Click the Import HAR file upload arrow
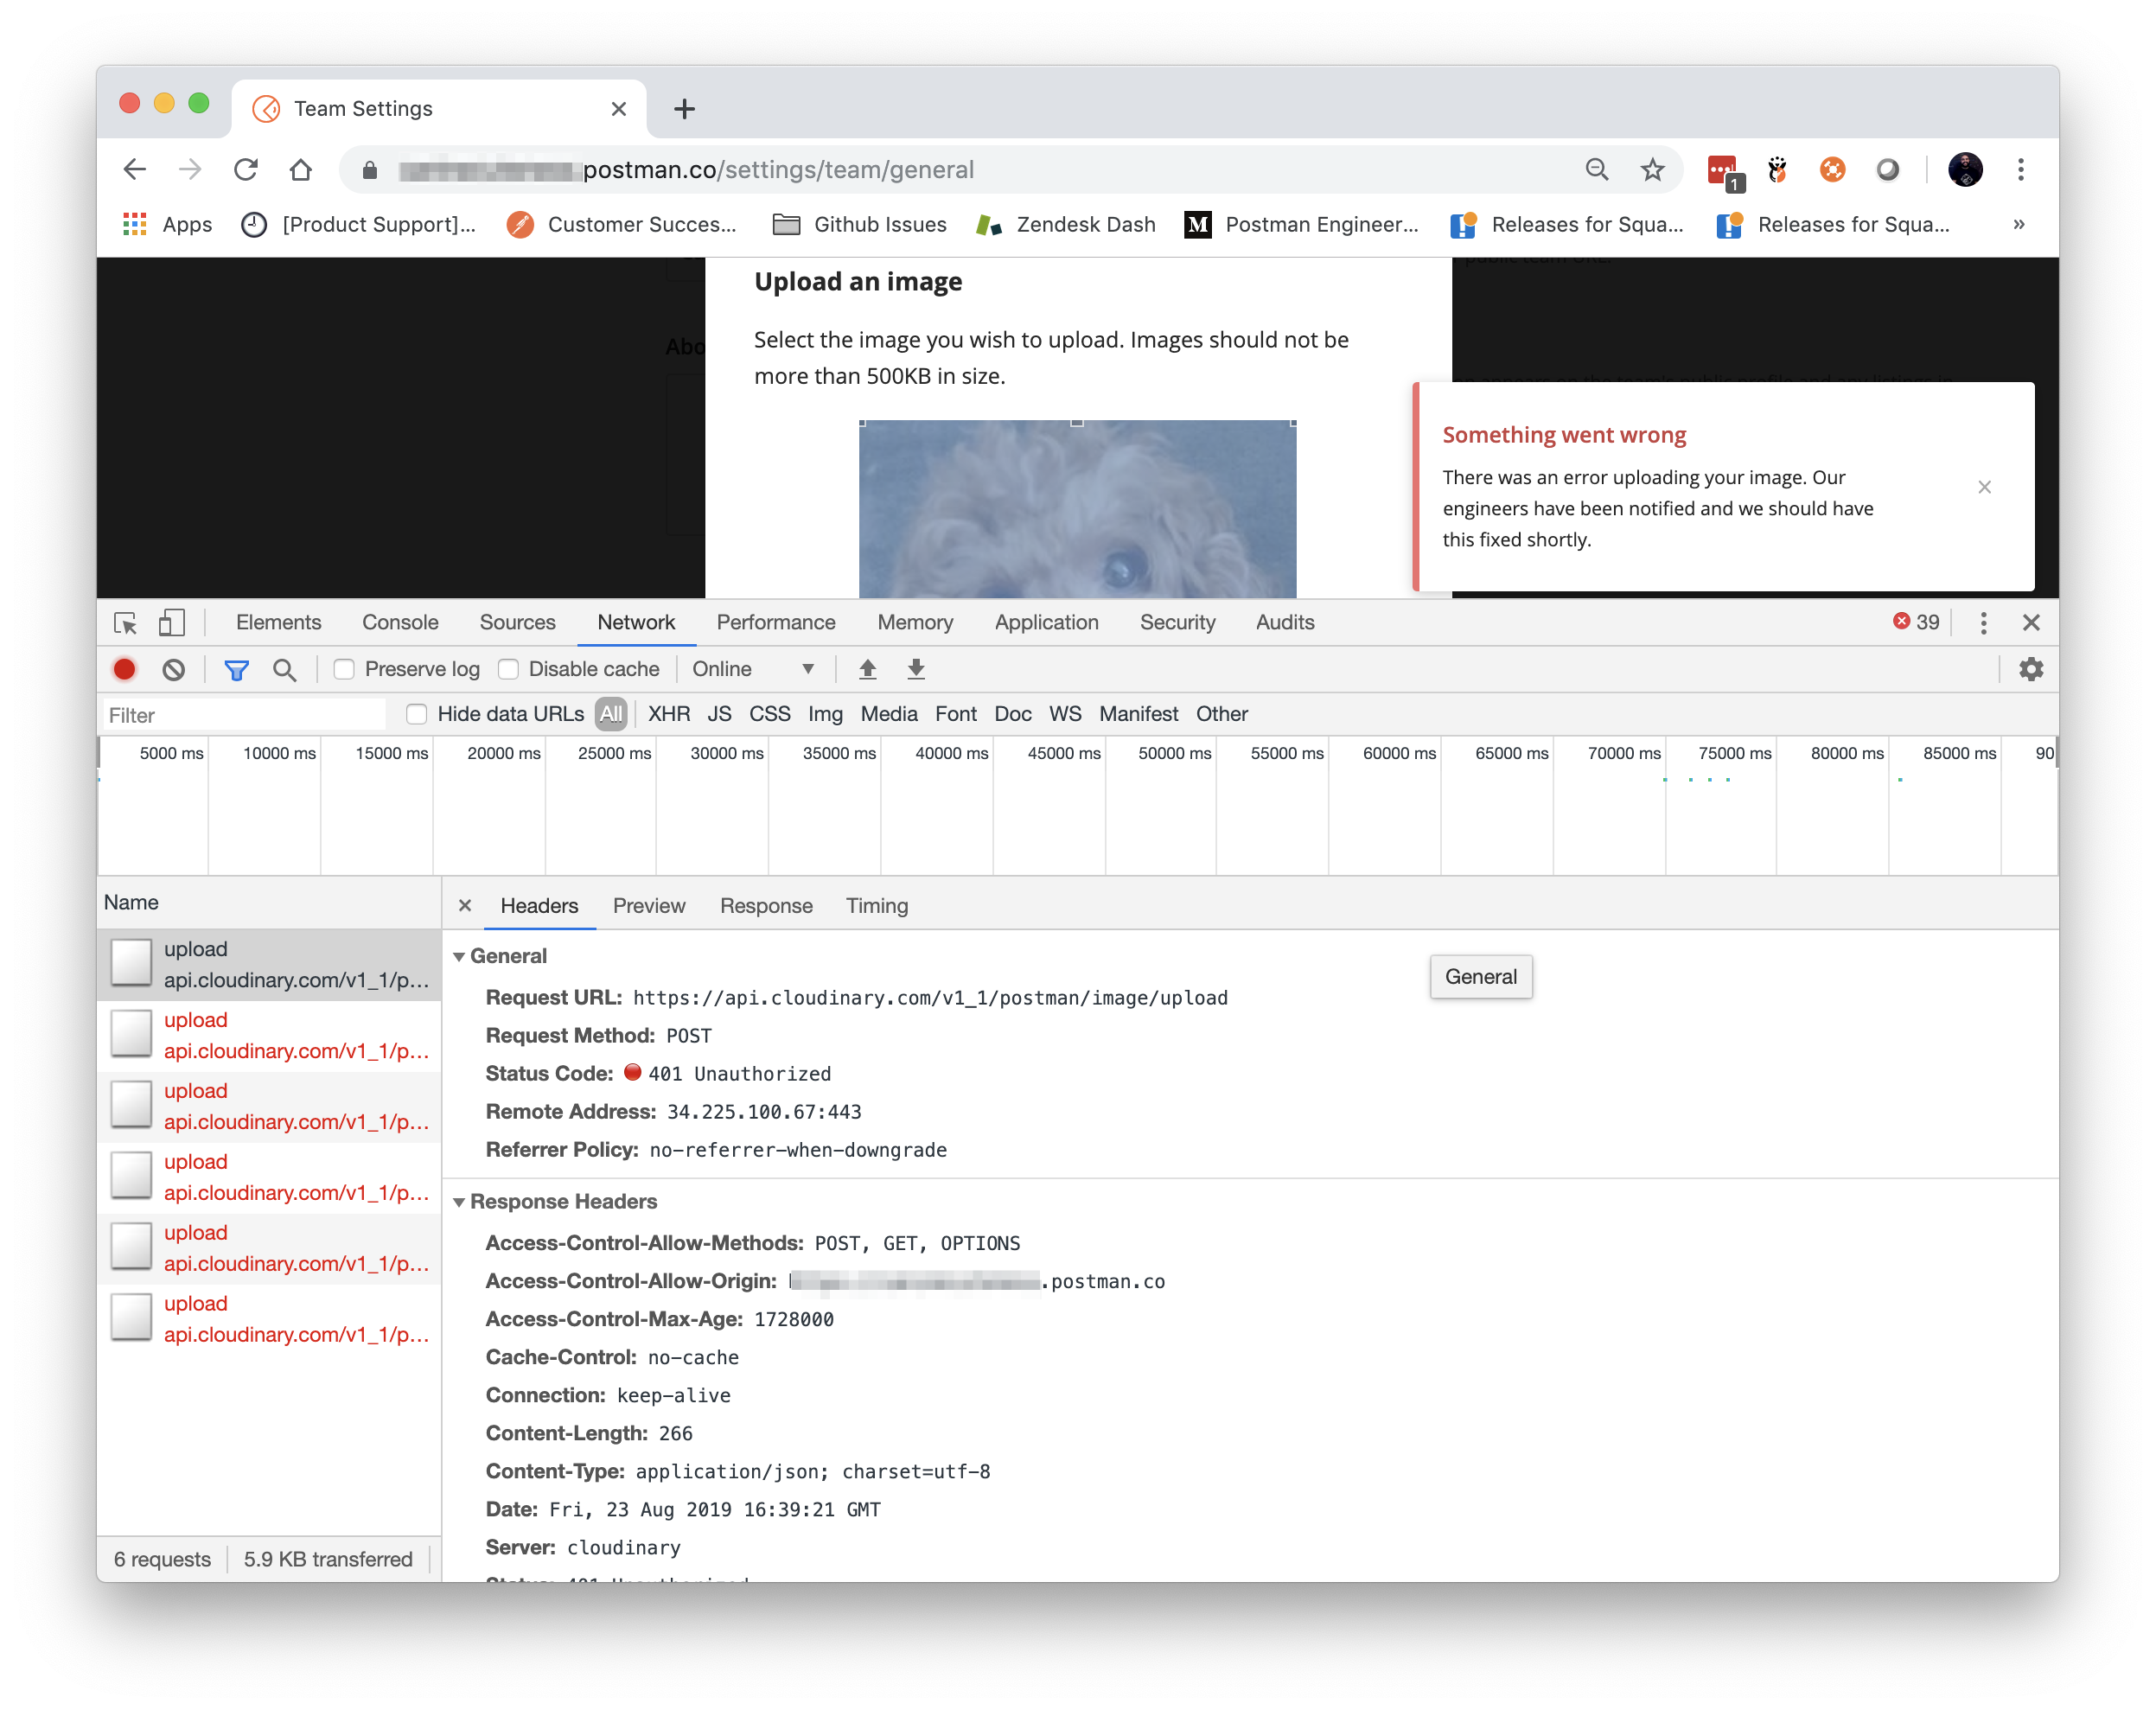The image size is (2156, 1710). (x=868, y=669)
